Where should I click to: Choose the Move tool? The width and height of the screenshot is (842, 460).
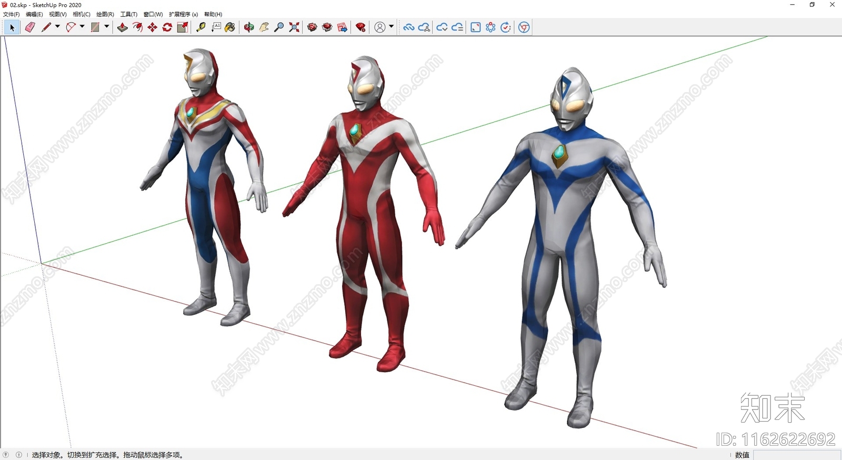[153, 27]
